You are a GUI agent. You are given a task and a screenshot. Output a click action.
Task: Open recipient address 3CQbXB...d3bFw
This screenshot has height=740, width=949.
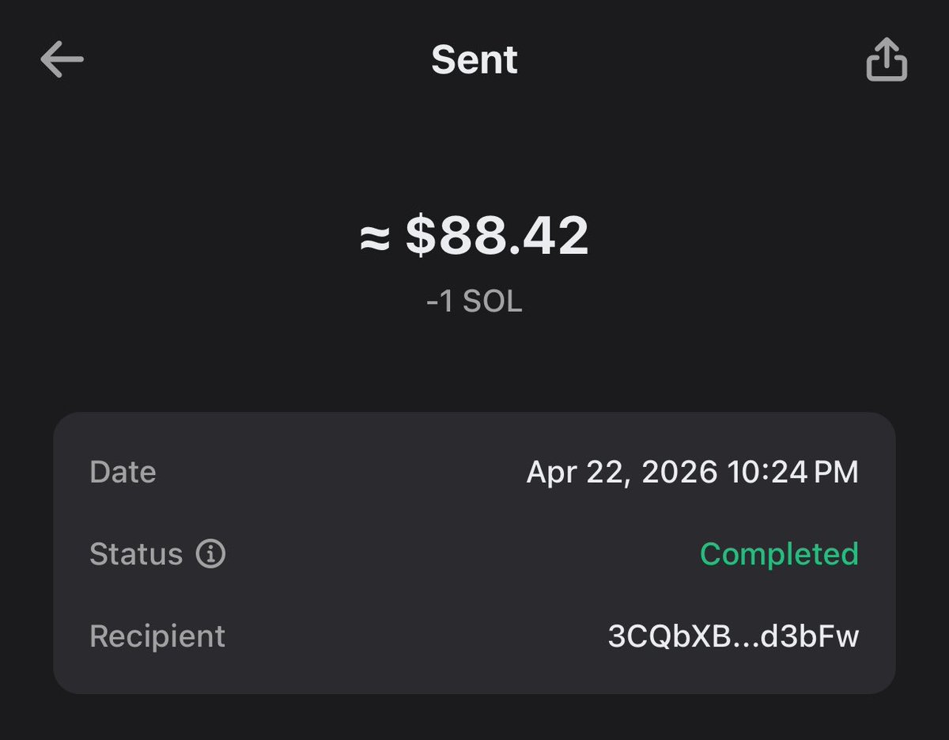733,636
